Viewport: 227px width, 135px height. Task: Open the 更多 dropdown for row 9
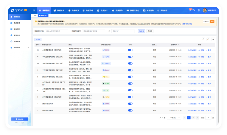[208, 70]
